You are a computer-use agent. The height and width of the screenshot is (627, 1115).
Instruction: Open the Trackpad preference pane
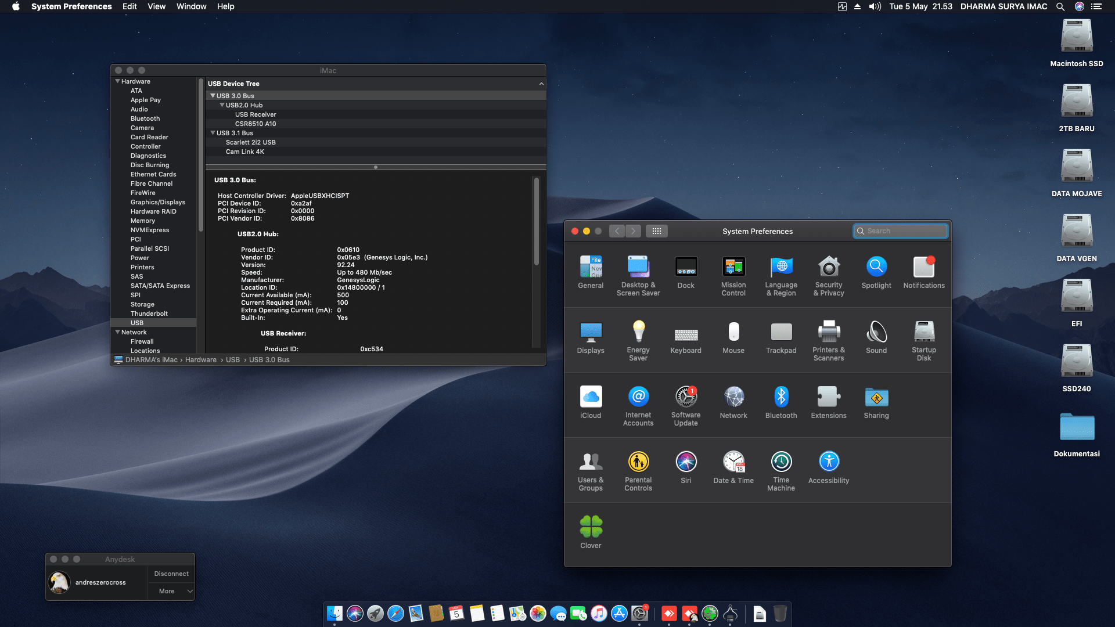pyautogui.click(x=781, y=337)
